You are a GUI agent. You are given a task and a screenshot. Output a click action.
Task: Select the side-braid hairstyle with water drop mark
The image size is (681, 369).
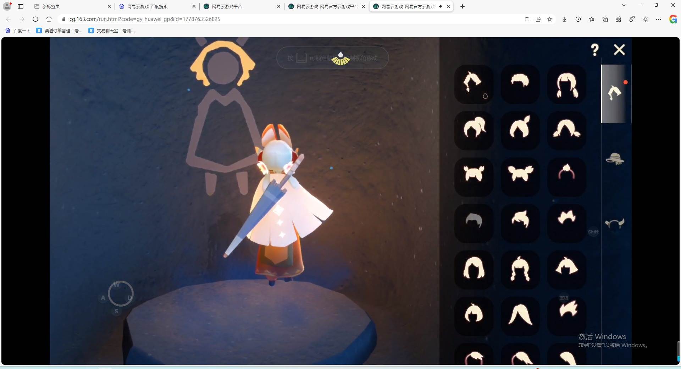point(474,84)
